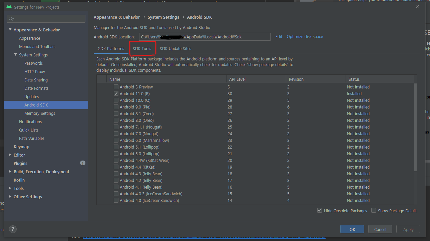430x241 pixels.
Task: Select Path Variables settings item
Action: (32, 138)
